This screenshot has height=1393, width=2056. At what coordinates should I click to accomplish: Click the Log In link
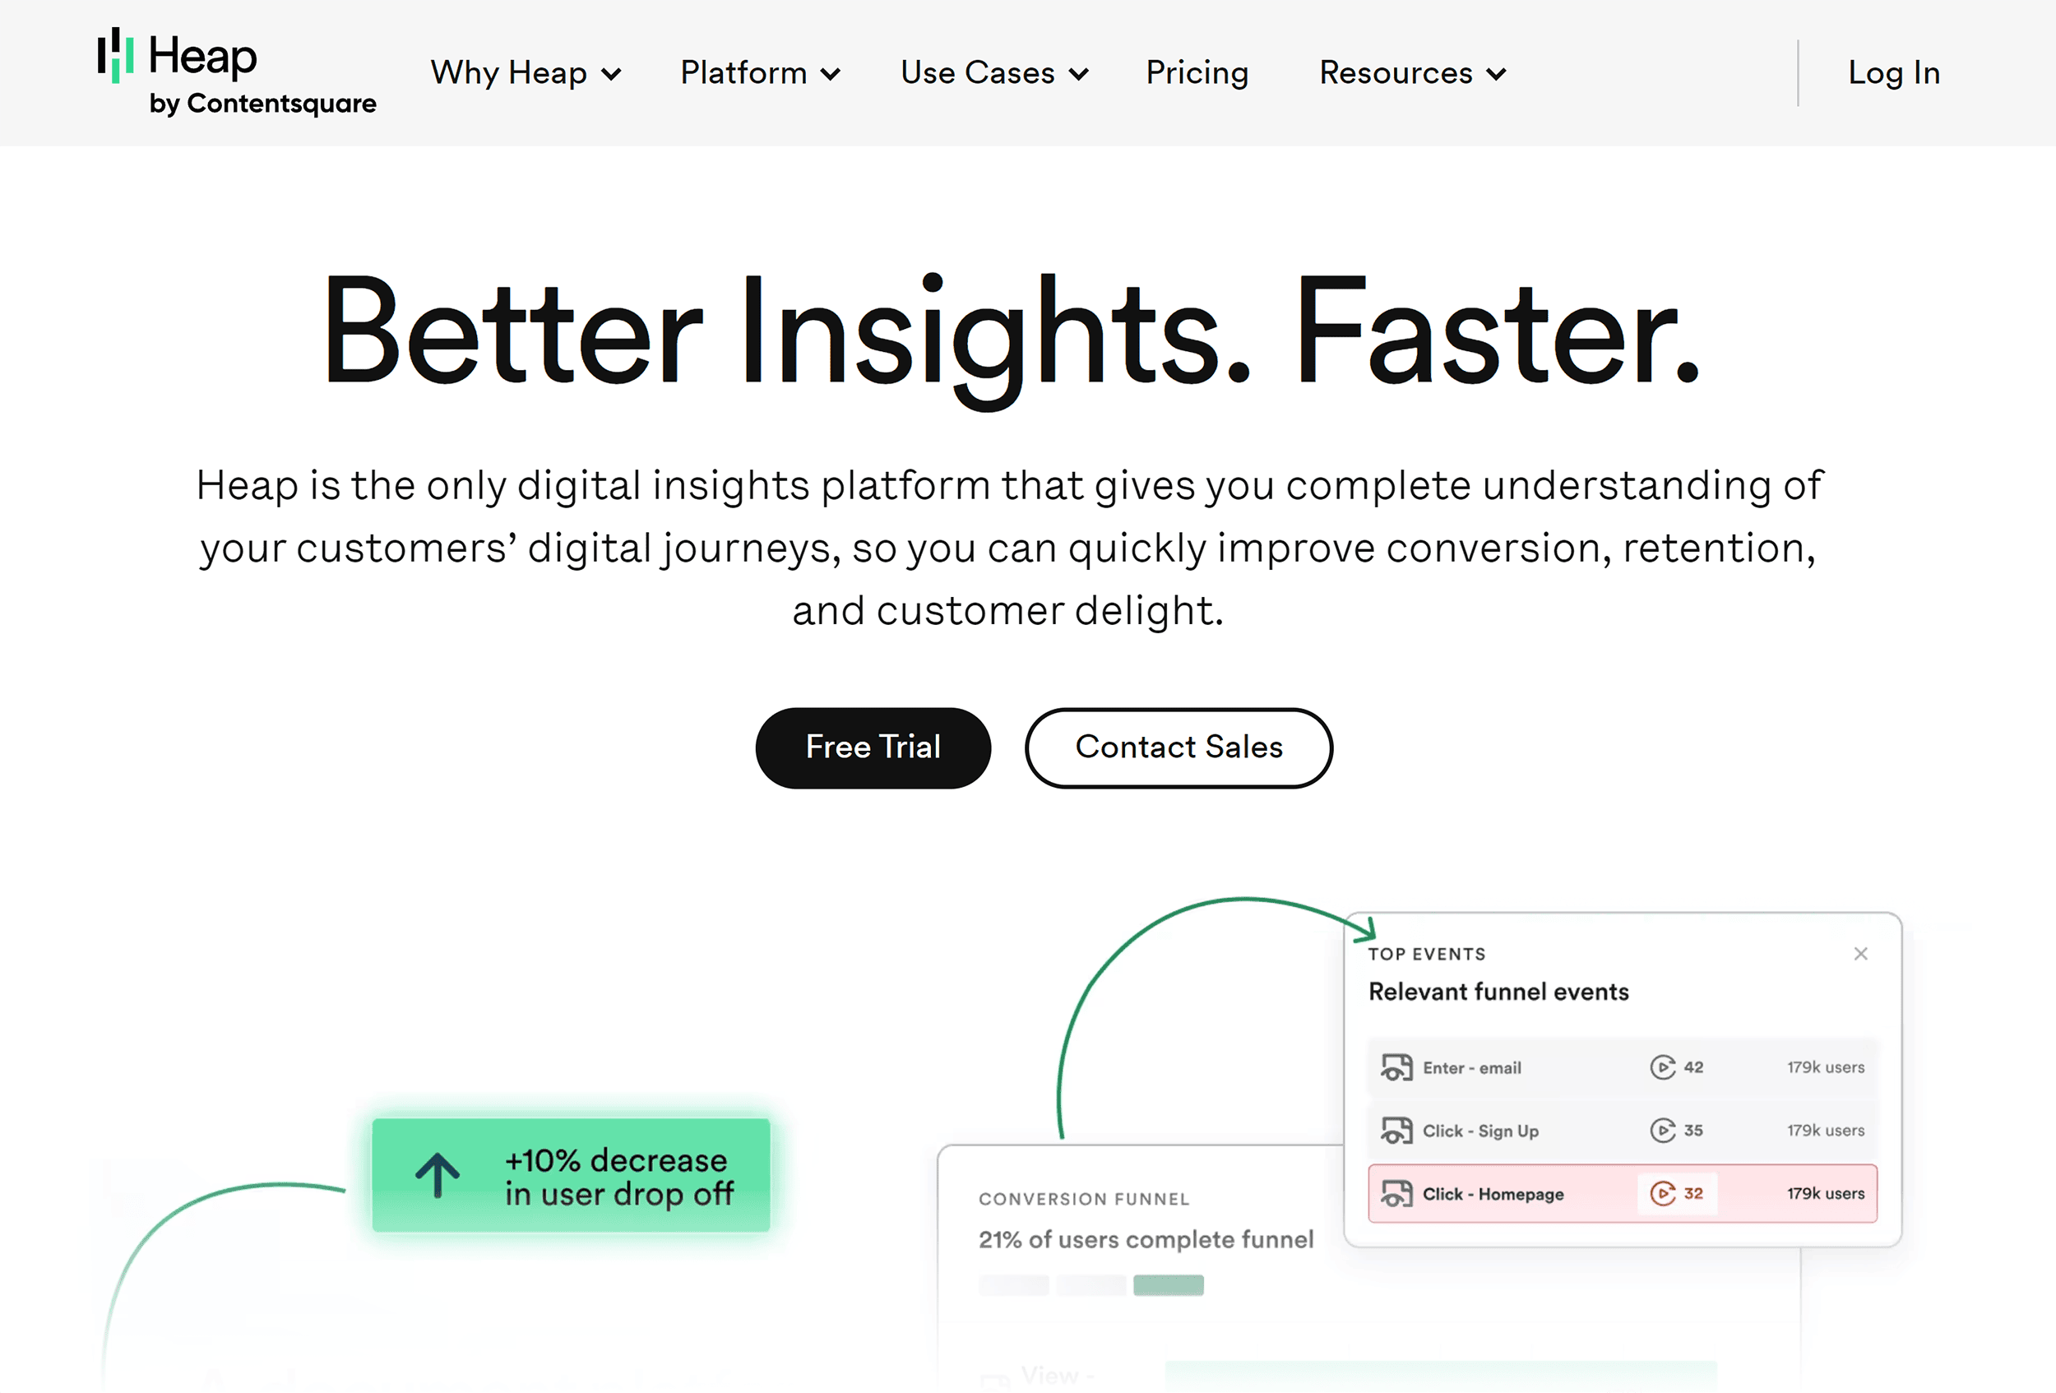[1893, 73]
